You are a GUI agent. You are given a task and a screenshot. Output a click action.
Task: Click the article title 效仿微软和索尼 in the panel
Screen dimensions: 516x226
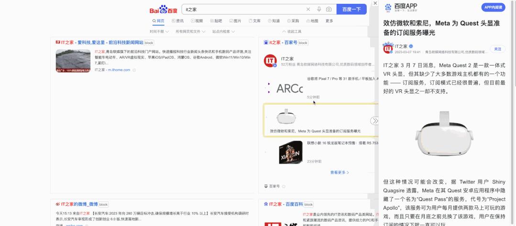441,28
